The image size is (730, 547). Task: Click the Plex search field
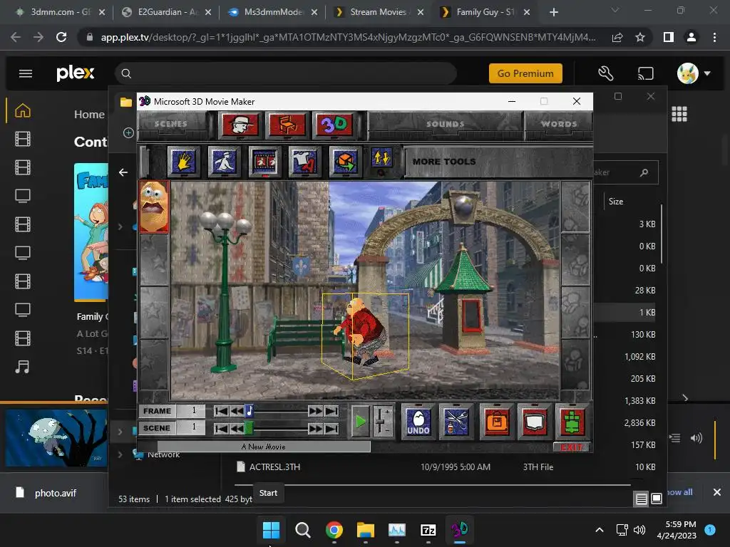pyautogui.click(x=285, y=73)
